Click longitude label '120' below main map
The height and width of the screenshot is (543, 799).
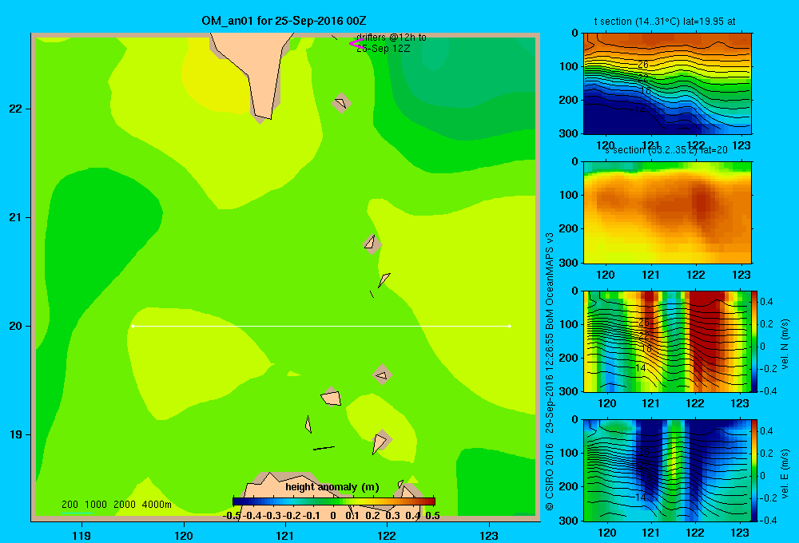(x=184, y=535)
